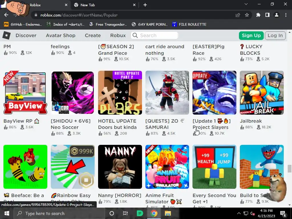Open the GitHub - Enderma... bookmark
Viewport: 292px width, 219px height.
pos(23,25)
